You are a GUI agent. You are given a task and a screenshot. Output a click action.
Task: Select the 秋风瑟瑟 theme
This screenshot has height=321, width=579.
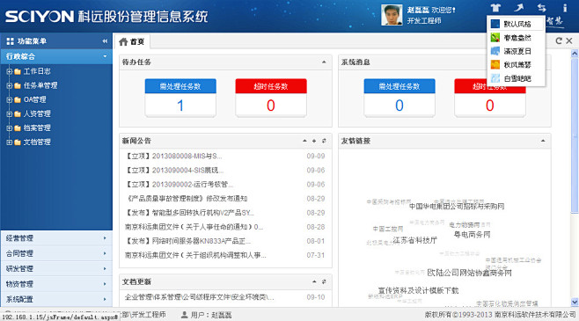[x=516, y=65]
